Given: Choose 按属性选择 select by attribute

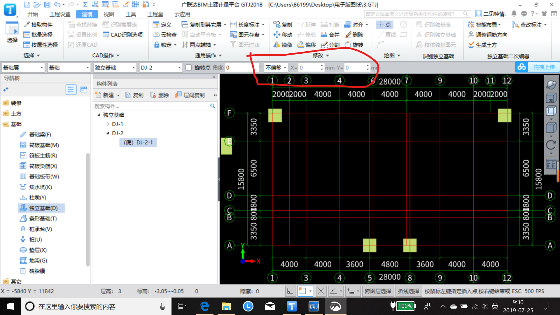Looking at the screenshot, I should [x=41, y=45].
